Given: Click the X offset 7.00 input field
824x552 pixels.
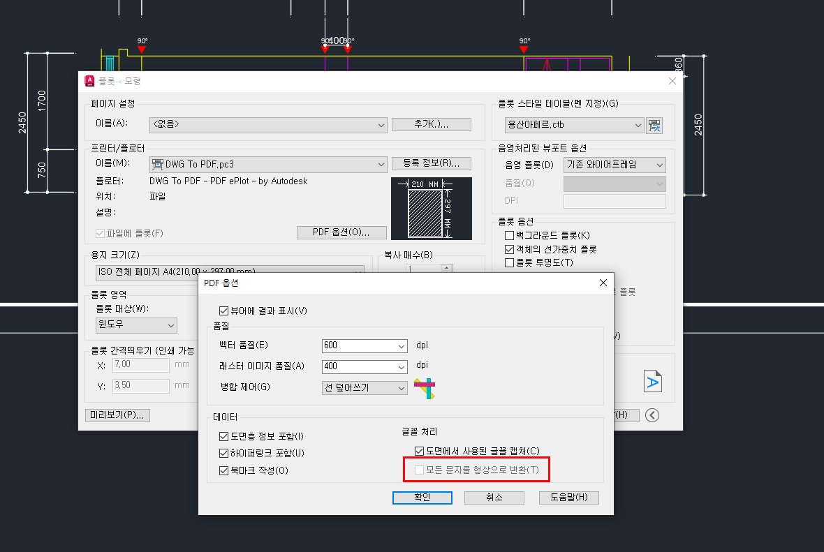Looking at the screenshot, I should [x=141, y=365].
